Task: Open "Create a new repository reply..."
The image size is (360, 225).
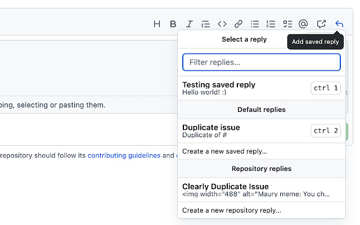Action: (232, 210)
